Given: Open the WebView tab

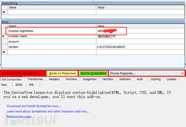Looking at the screenshot, I should pyautogui.click(x=125, y=79).
